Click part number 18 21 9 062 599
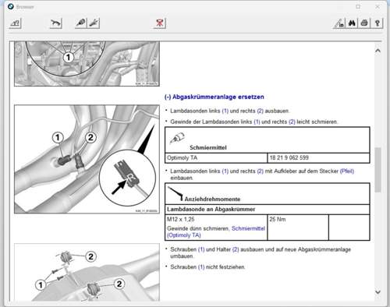This screenshot has width=390, height=307. pyautogui.click(x=289, y=157)
